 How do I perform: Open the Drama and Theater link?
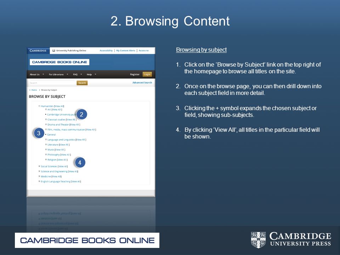point(58,124)
